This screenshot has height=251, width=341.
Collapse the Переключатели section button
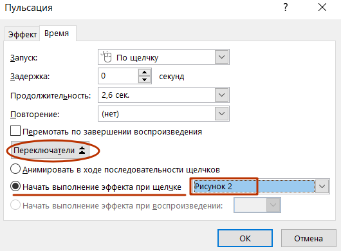[x=50, y=151]
